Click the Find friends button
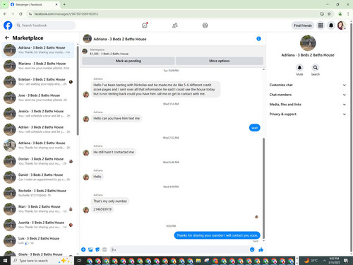The width and height of the screenshot is (353, 265). (303, 25)
